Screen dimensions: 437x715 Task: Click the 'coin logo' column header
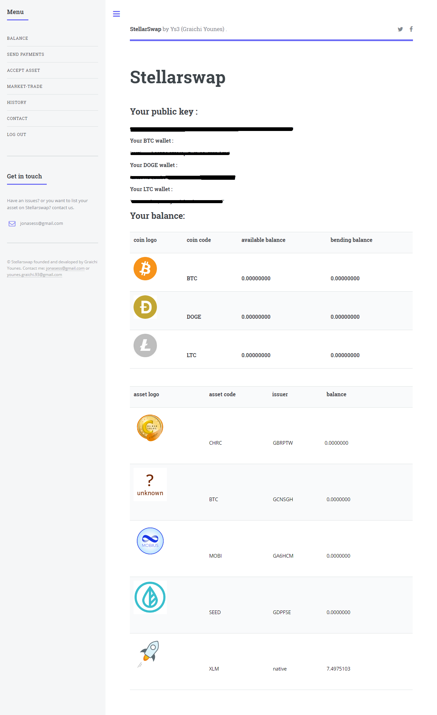(x=145, y=240)
